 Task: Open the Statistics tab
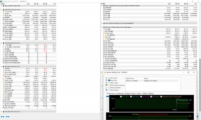click(151, 94)
